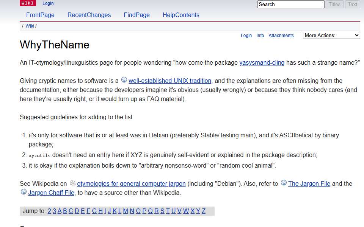The width and height of the screenshot is (364, 227).
Task: Jump to section F
Action: 88,211
